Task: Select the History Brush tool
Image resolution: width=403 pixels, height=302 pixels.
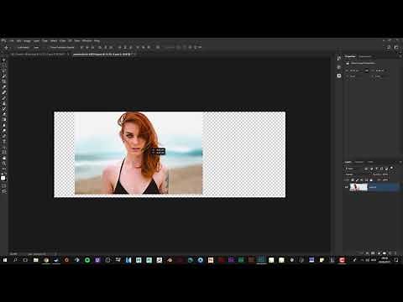Action: (4, 109)
